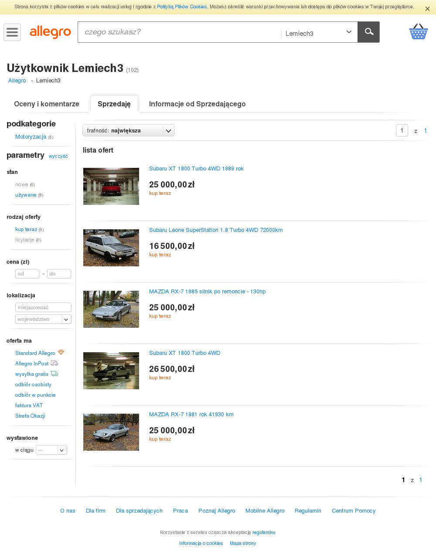This screenshot has height=551, width=436.
Task: Filter by Strefa Okazji
Action: 30,416
